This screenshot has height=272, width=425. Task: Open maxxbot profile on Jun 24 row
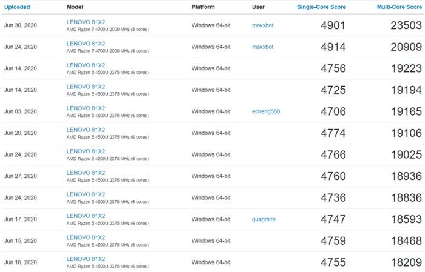click(x=263, y=47)
